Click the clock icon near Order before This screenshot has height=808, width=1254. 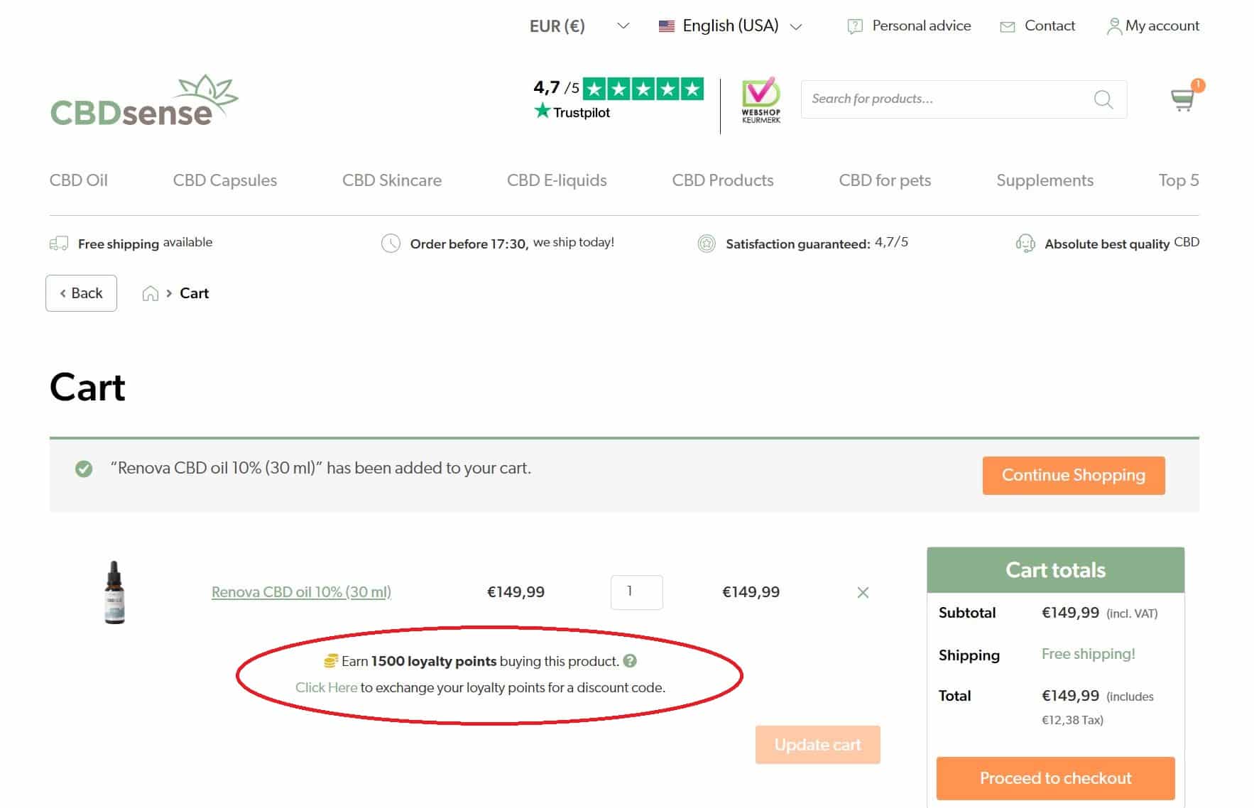coord(391,244)
